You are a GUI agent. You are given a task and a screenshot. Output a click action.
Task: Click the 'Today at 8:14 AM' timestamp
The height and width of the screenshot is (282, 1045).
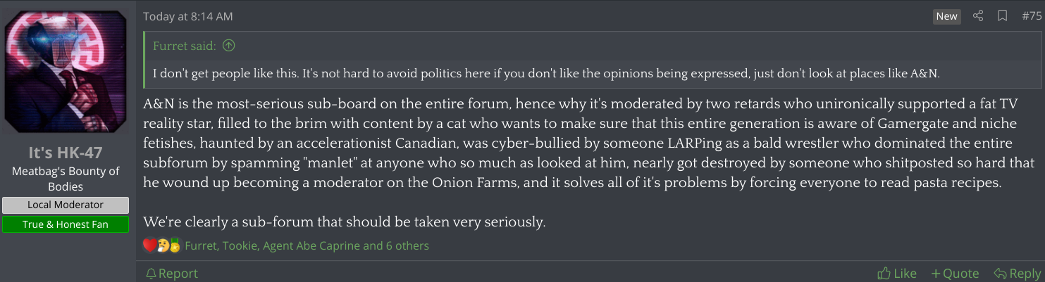pos(187,16)
